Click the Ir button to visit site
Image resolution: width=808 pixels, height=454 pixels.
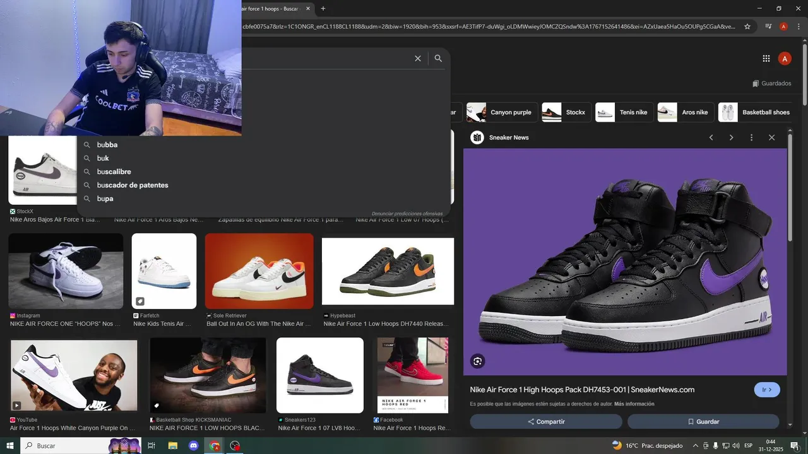pyautogui.click(x=767, y=390)
